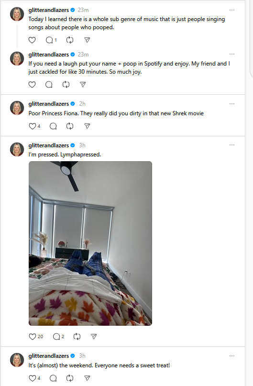Image resolution: width=253 pixels, height=386 pixels.
Task: Open the 23m timestamp of Spotify post
Action: (83, 55)
